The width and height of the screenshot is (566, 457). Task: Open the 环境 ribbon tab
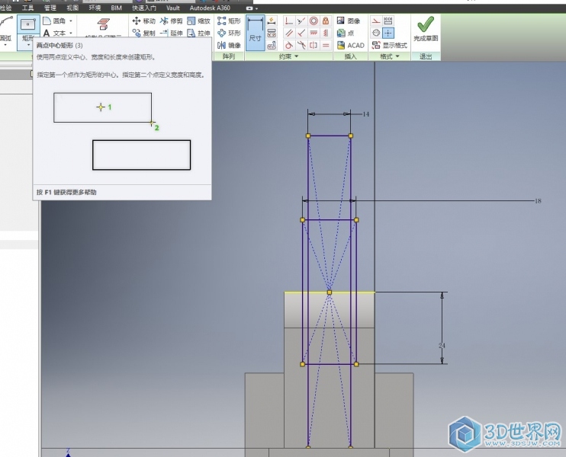click(95, 8)
